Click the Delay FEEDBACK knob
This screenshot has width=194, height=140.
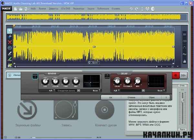[x=127, y=81]
